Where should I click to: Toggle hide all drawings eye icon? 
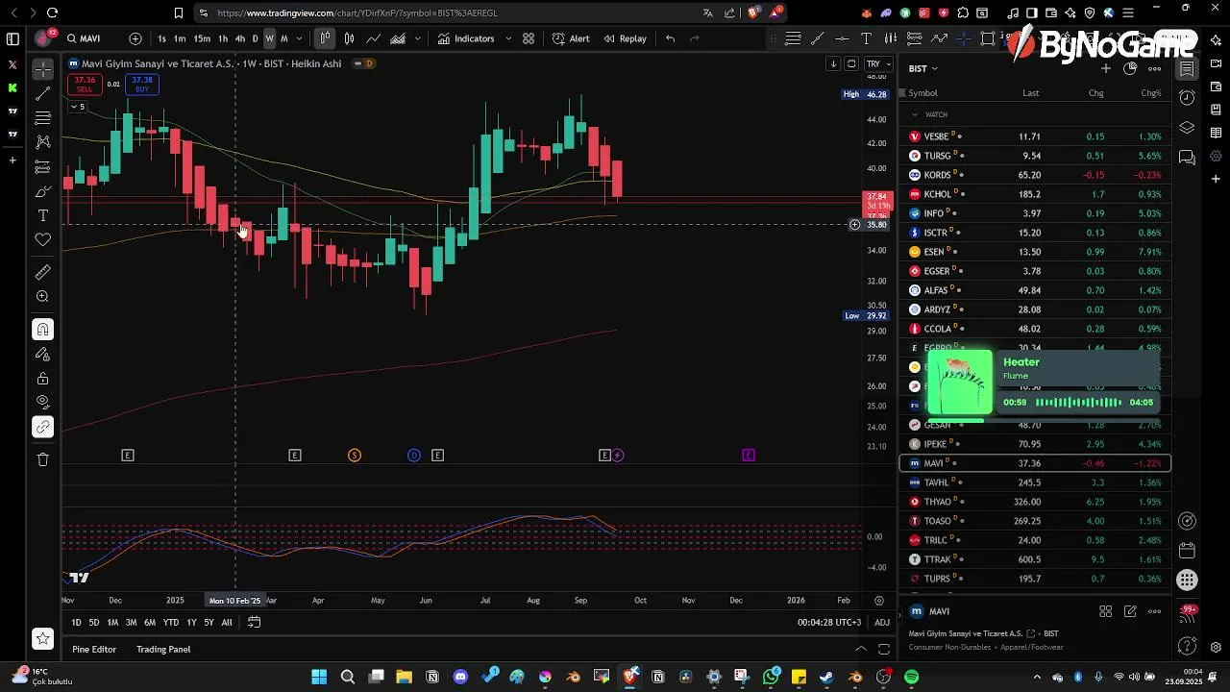click(42, 402)
